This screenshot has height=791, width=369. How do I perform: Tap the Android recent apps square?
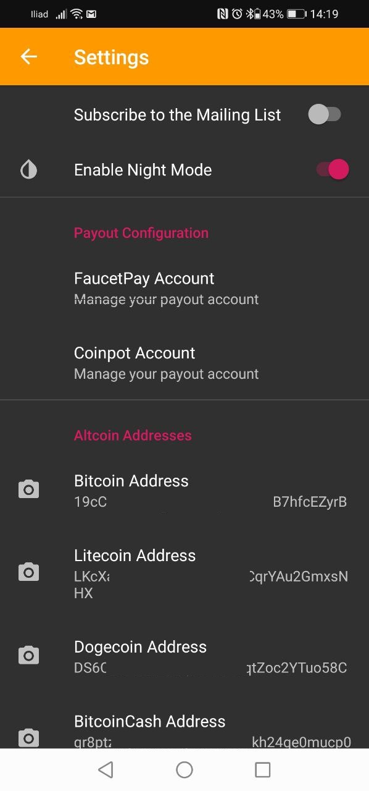click(263, 769)
